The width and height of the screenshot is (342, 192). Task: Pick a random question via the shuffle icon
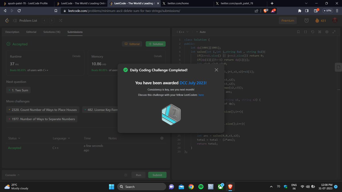[60, 20]
